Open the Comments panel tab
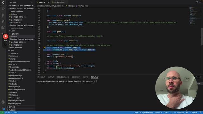Image resolution: width=203 pixels, height=114 pixels. [76, 77]
